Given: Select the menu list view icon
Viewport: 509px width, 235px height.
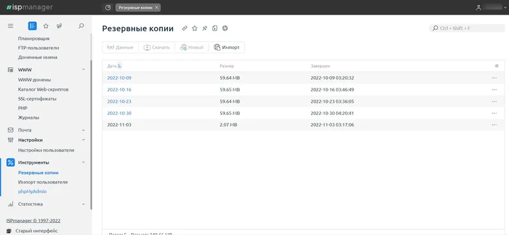Looking at the screenshot, I should [32, 26].
